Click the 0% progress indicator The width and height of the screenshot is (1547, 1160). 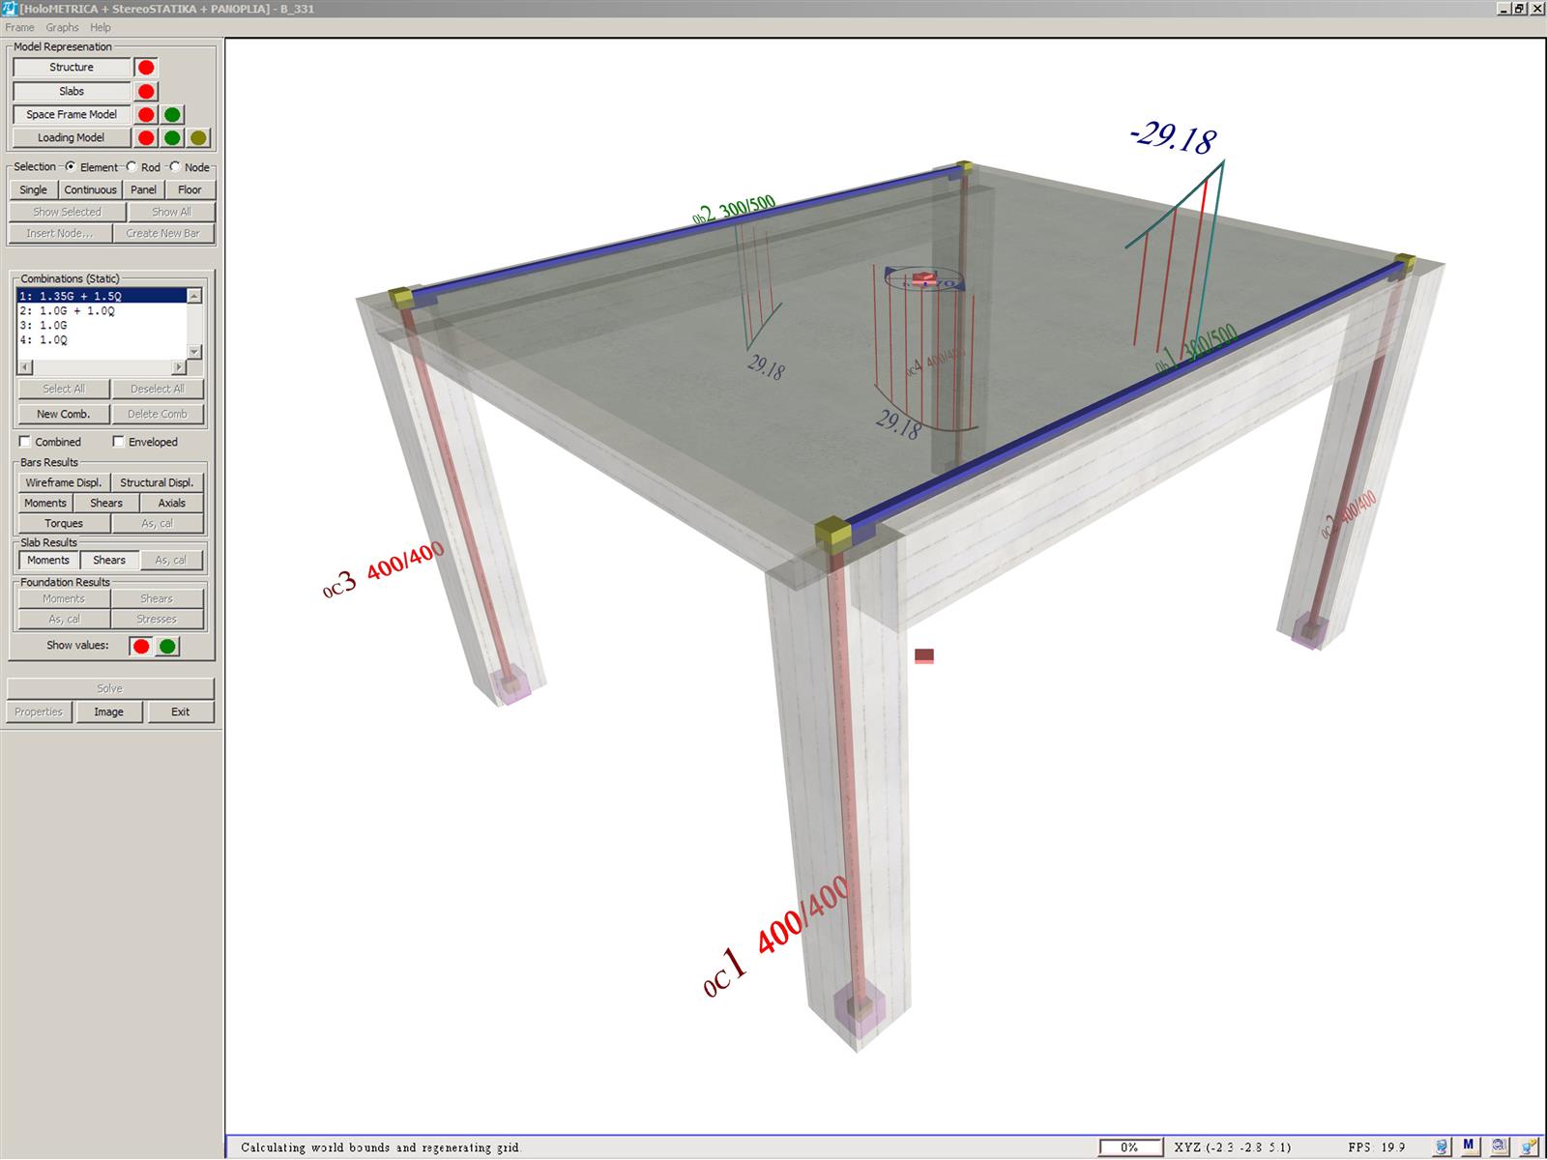[1128, 1147]
